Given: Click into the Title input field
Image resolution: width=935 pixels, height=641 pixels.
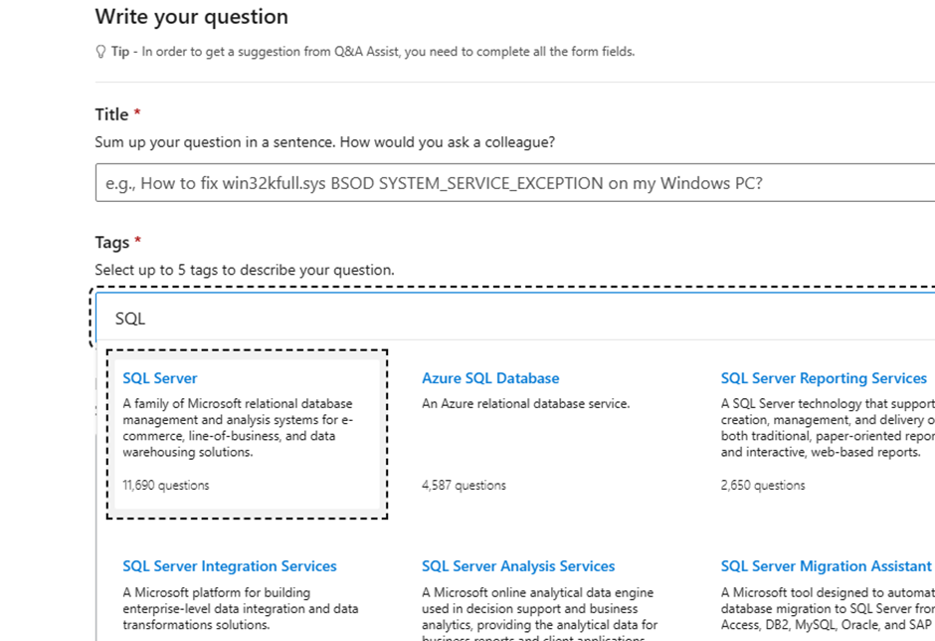Looking at the screenshot, I should point(515,182).
